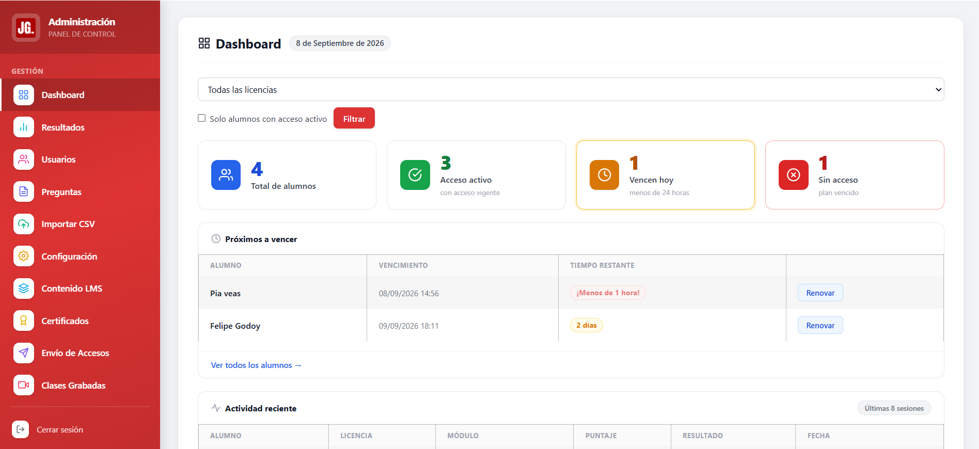Image resolution: width=979 pixels, height=449 pixels.
Task: Click the Importar CSV upload cloud icon
Action: (24, 224)
